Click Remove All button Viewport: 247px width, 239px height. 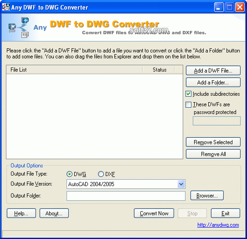213,154
